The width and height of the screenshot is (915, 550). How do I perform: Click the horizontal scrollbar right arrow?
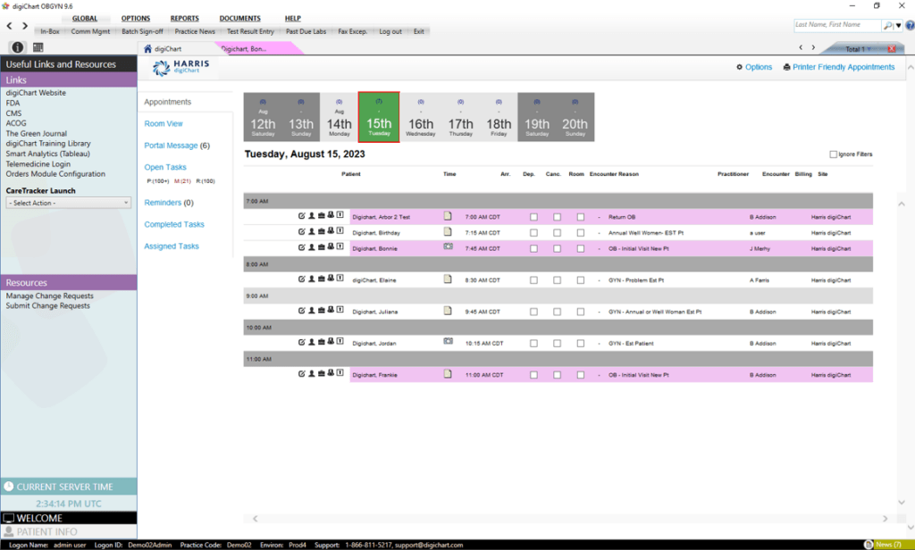click(x=886, y=519)
